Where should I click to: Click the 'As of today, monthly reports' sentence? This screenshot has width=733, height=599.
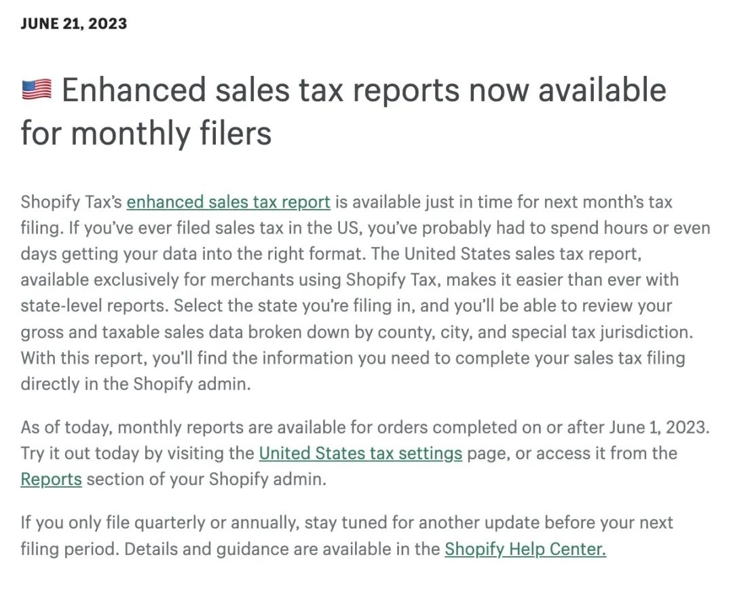pyautogui.click(x=365, y=427)
